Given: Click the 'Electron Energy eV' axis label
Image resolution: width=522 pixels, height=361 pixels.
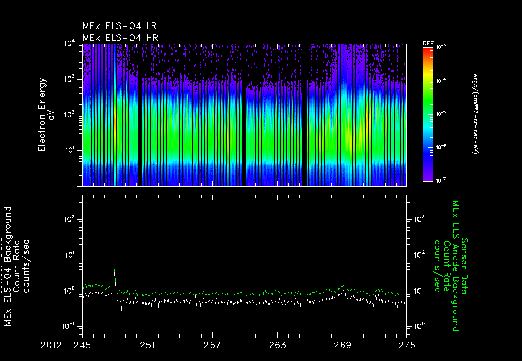Looking at the screenshot, I should click(45, 115).
